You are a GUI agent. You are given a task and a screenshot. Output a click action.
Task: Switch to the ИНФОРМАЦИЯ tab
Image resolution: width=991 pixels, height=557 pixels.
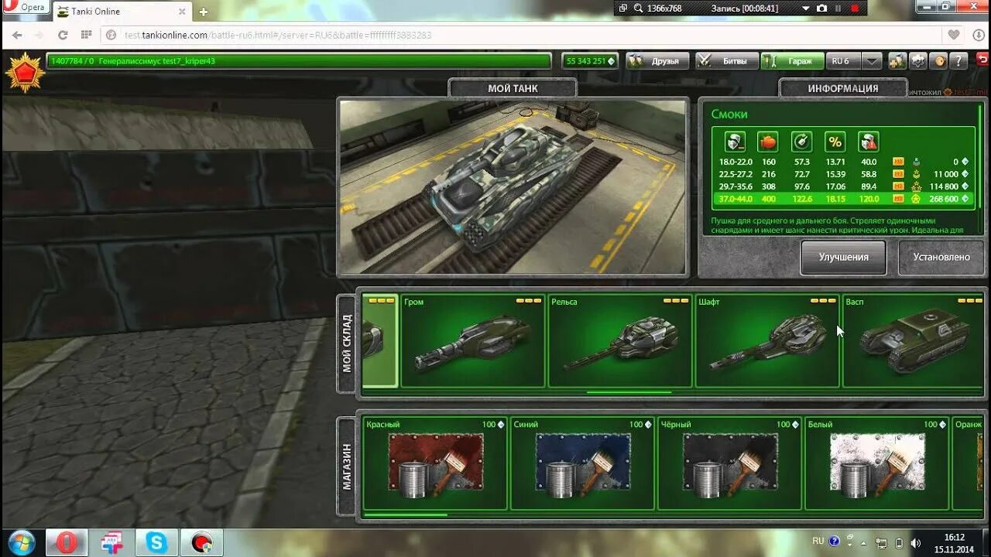pos(843,88)
